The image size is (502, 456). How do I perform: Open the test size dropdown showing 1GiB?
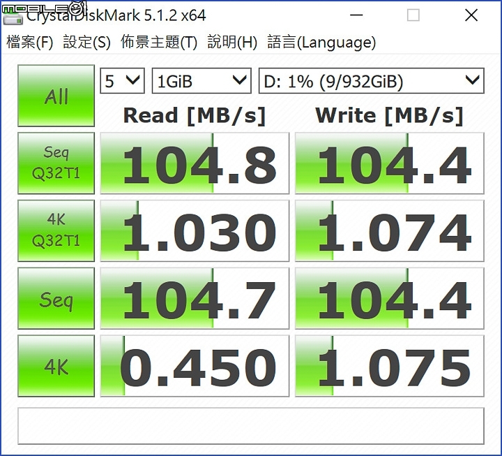click(x=201, y=81)
